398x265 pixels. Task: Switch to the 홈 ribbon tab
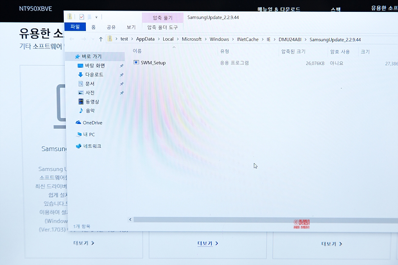(x=94, y=27)
